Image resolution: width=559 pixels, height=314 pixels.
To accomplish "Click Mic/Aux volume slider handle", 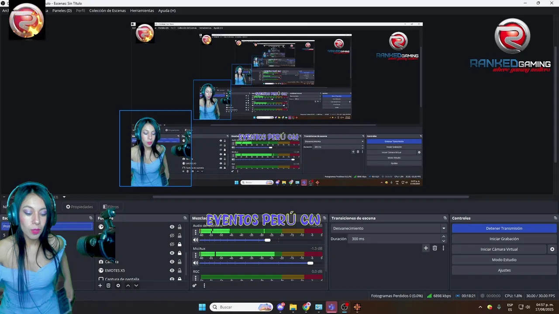I will (310, 263).
